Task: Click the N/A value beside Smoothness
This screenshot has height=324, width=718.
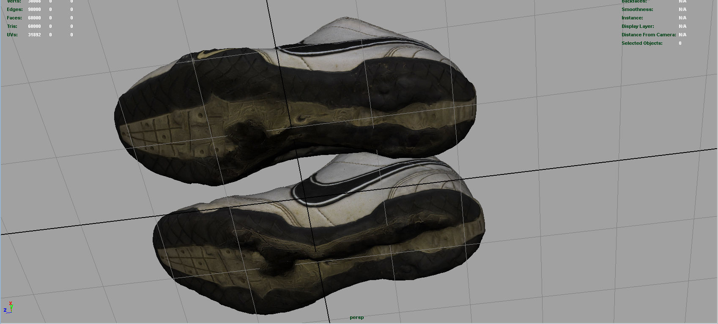Action: coord(682,9)
